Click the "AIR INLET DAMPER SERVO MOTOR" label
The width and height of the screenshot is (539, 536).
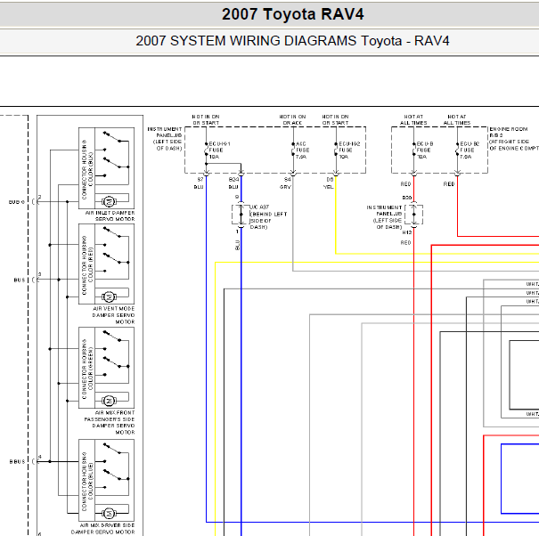[110, 215]
